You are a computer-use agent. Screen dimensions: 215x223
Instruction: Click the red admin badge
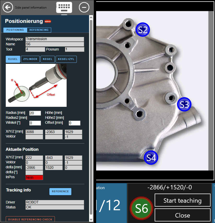click(48, 21)
